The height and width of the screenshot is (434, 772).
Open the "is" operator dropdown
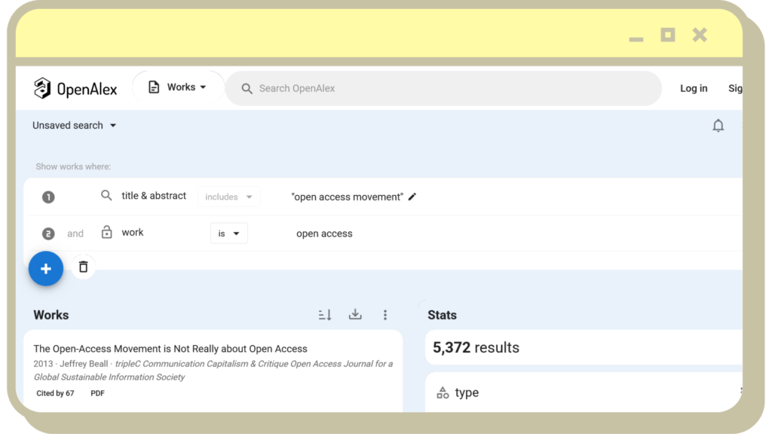click(x=228, y=234)
